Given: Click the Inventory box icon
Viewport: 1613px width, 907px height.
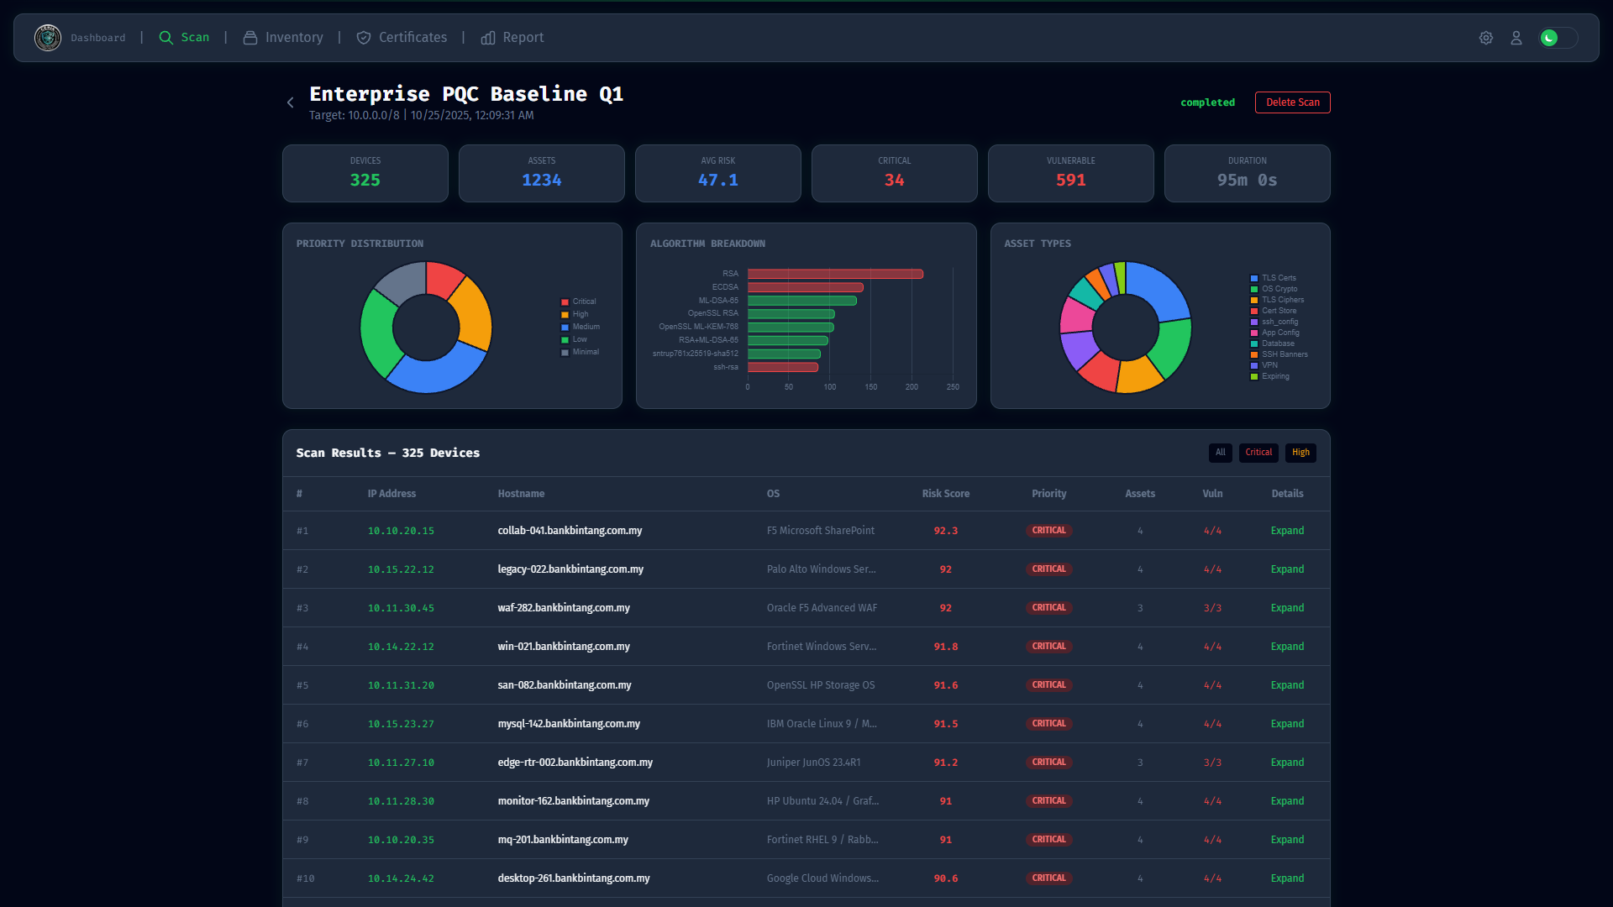Looking at the screenshot, I should 250,38.
